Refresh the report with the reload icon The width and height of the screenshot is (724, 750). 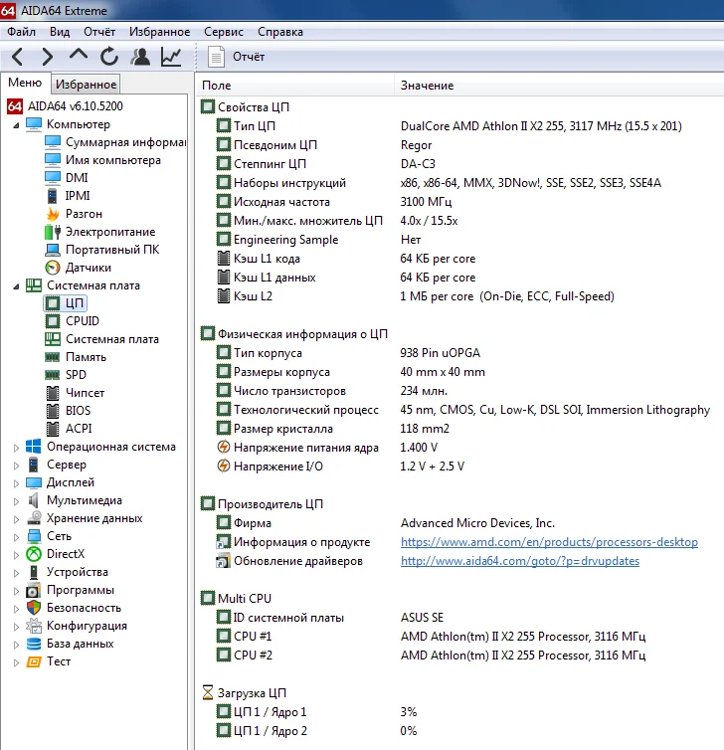tap(109, 57)
